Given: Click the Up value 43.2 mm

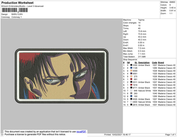Looking at the screenshot, I should (x=142, y=37).
